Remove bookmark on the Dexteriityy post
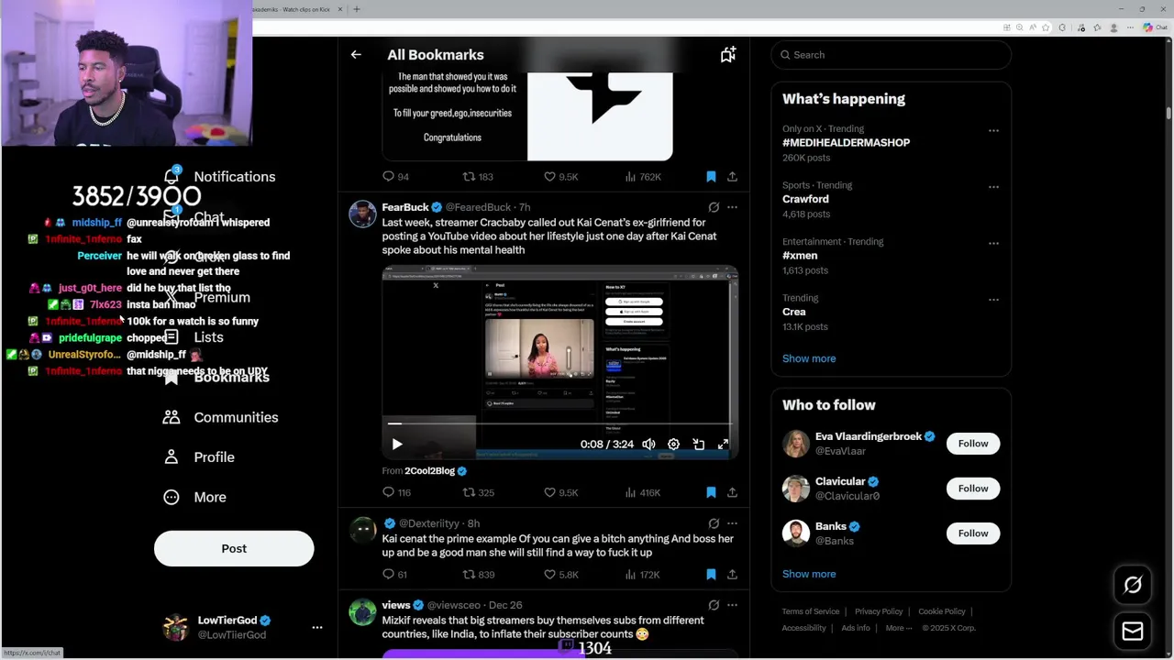 [x=711, y=575]
